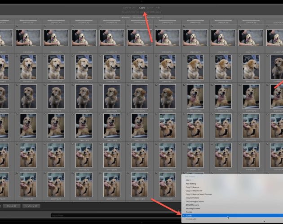Select the Practice preset

click(x=189, y=212)
